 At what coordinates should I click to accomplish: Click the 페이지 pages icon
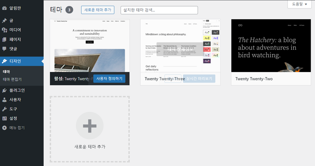coord(4,39)
